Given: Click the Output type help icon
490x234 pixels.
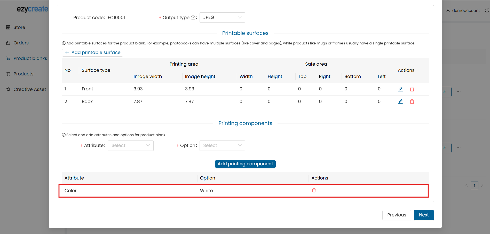Looking at the screenshot, I should pos(193,18).
